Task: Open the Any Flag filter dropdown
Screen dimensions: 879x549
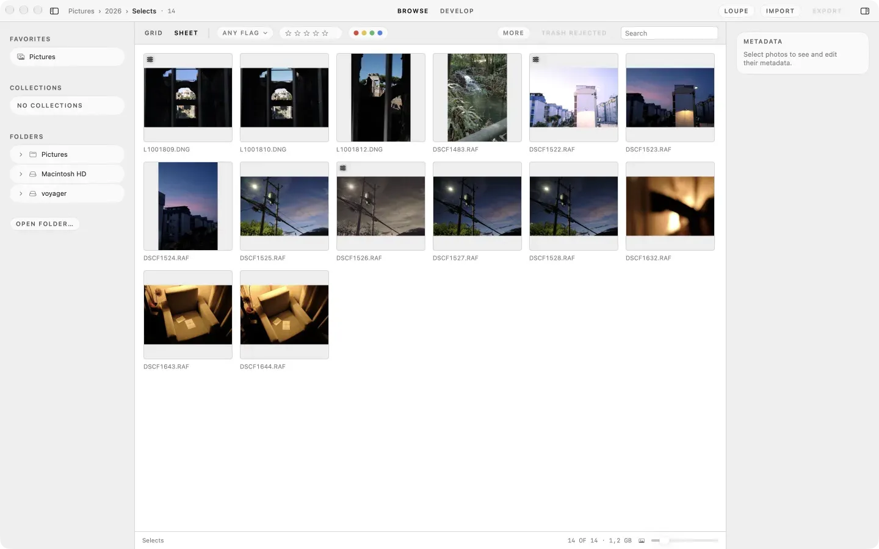Action: tap(245, 33)
